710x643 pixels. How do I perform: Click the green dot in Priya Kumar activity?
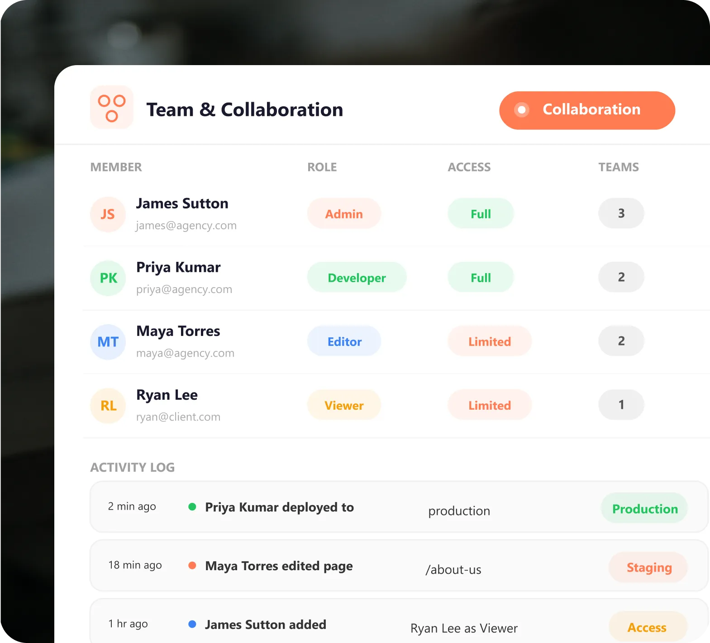pyautogui.click(x=192, y=507)
